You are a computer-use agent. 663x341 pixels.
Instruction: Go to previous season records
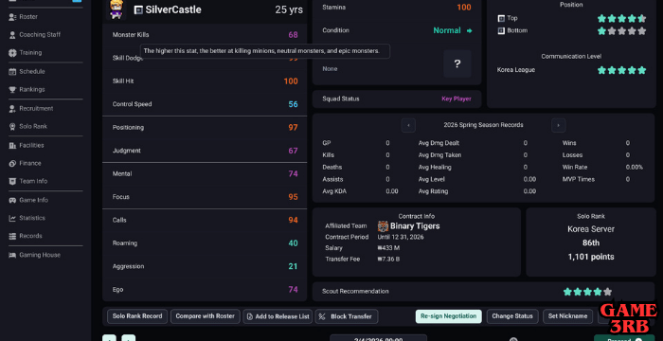(408, 125)
